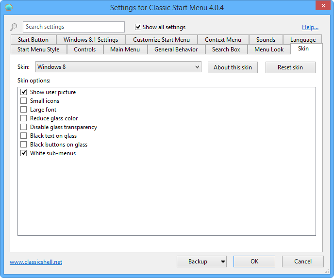334x278 pixels.
Task: Open the Controls tab
Action: (85, 49)
